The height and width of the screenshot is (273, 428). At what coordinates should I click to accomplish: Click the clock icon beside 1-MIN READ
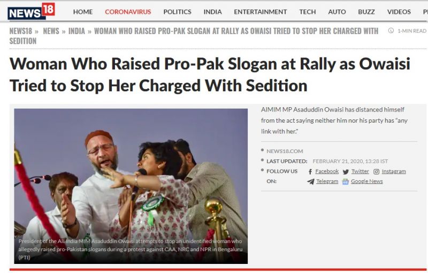click(391, 30)
